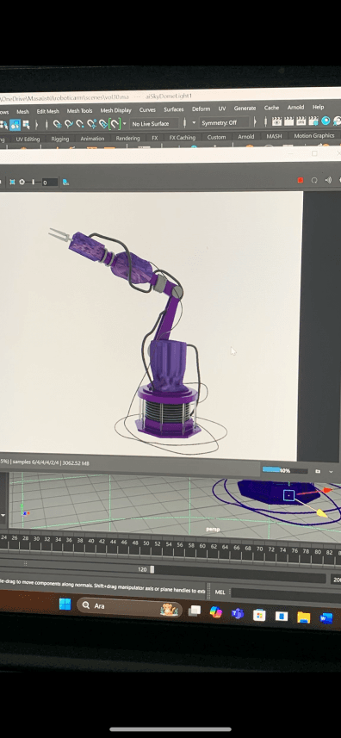Render the current frame clapperboard icon
Viewport: 341px width, 738px height.
pyautogui.click(x=288, y=121)
